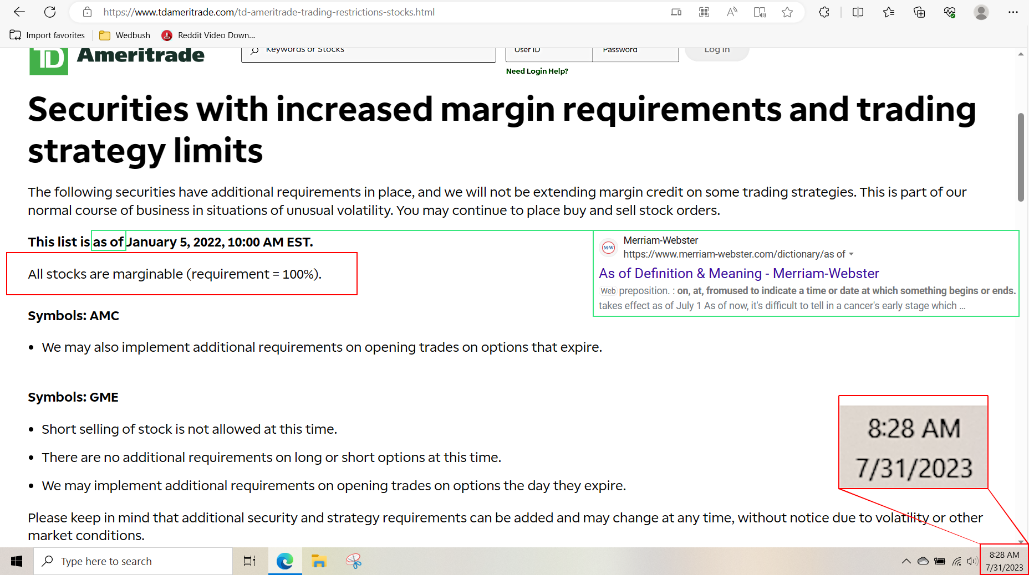Open the Extensions puzzle icon
The height and width of the screenshot is (575, 1029).
pos(824,12)
